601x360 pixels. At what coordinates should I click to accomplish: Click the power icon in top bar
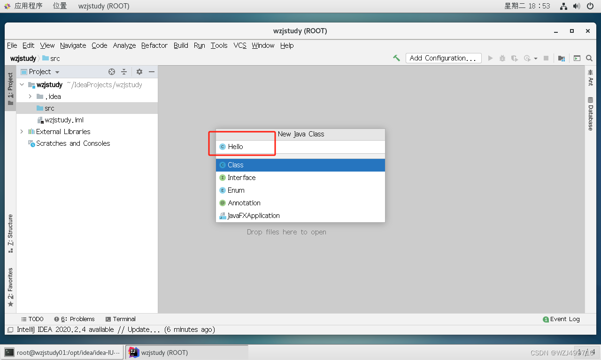590,6
